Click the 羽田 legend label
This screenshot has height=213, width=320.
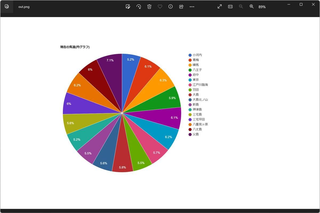point(196,90)
